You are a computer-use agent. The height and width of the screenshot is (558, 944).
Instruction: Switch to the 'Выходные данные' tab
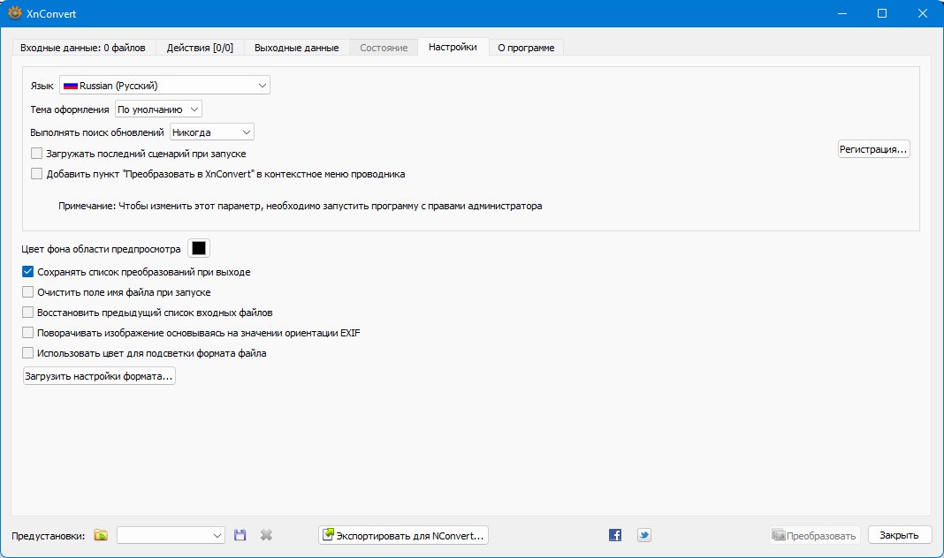coord(297,48)
